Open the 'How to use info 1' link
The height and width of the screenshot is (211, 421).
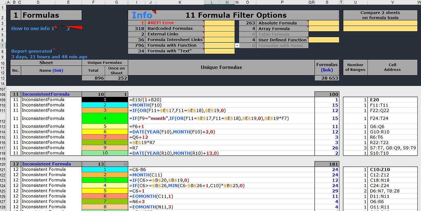[x=33, y=29]
